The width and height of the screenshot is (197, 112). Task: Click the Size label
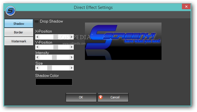[x=39, y=63]
